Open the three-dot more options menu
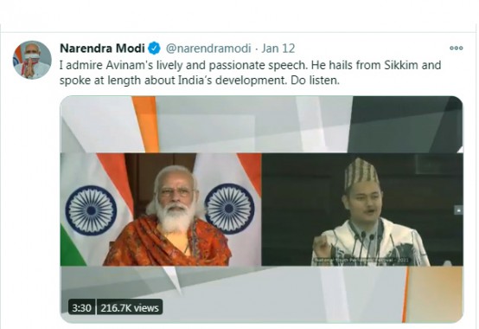This screenshot has width=479, height=329. [457, 48]
